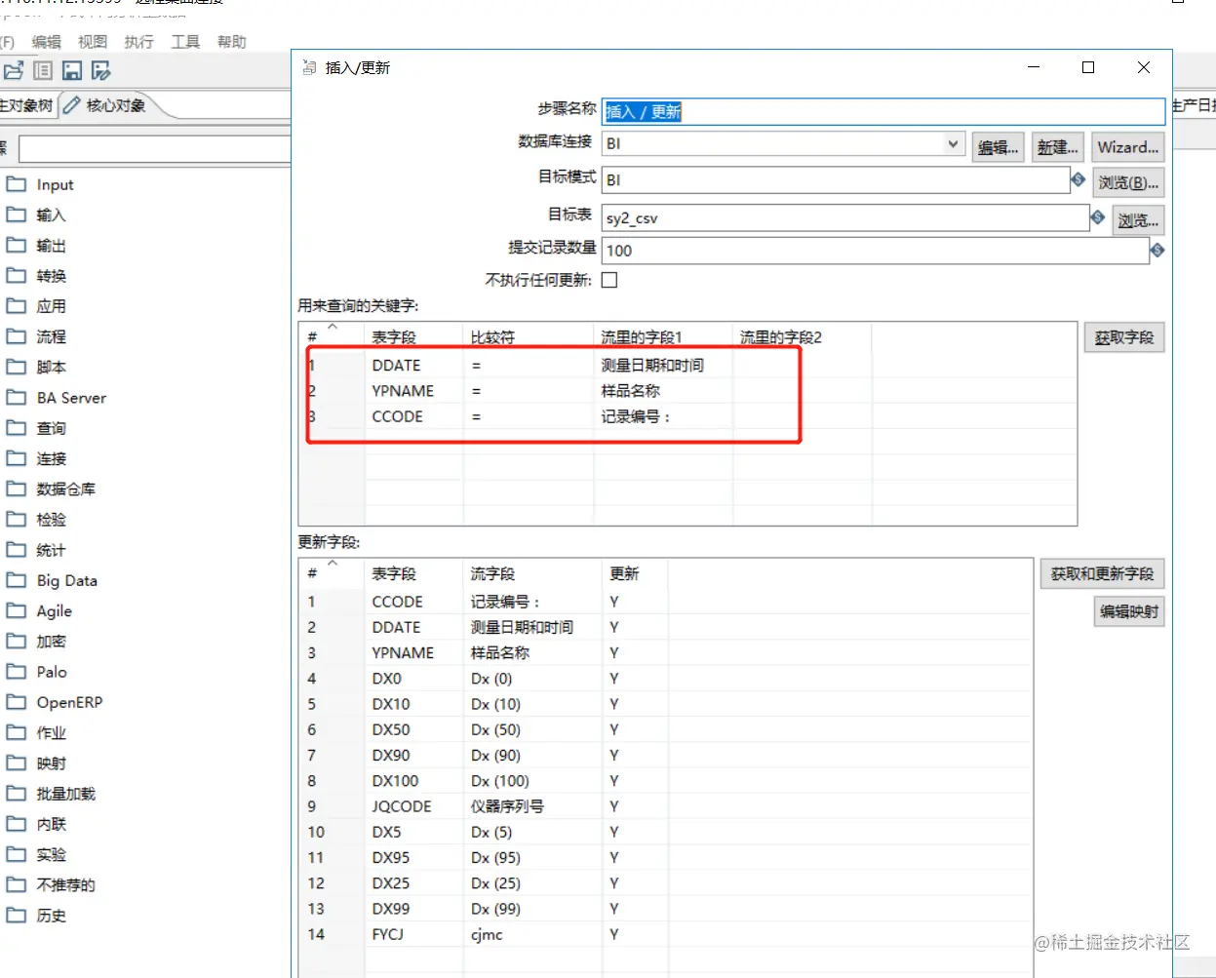
Task: Open the 查询 folder icon
Action: pos(16,428)
